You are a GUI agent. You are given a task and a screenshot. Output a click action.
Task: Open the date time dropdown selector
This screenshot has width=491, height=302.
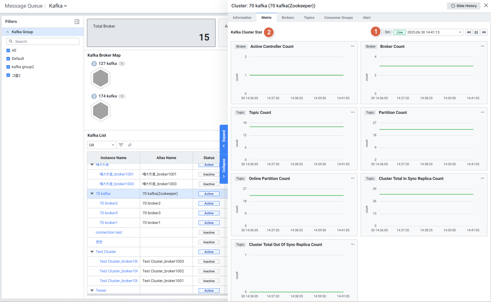click(460, 32)
